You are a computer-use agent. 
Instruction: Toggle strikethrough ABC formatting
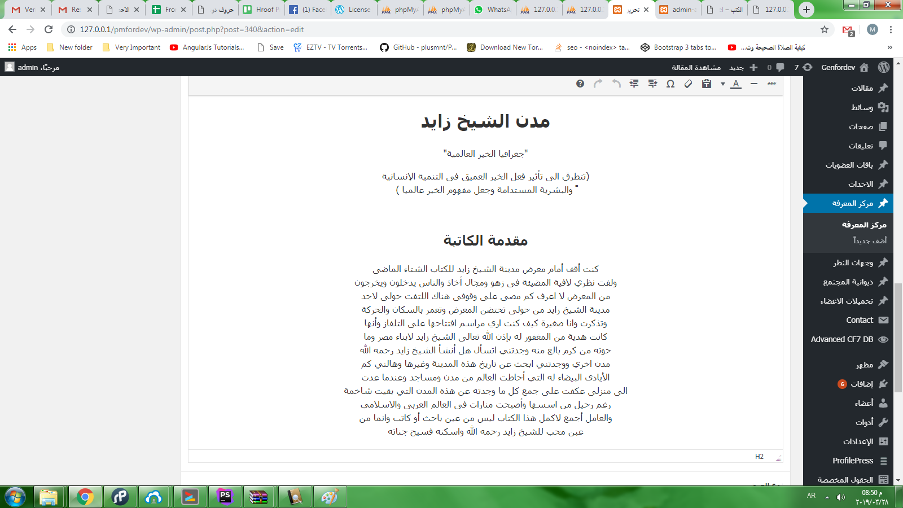[772, 84]
